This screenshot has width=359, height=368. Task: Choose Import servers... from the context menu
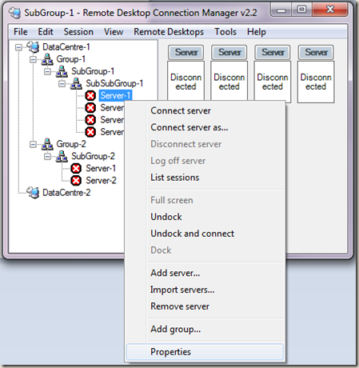pyautogui.click(x=205, y=290)
